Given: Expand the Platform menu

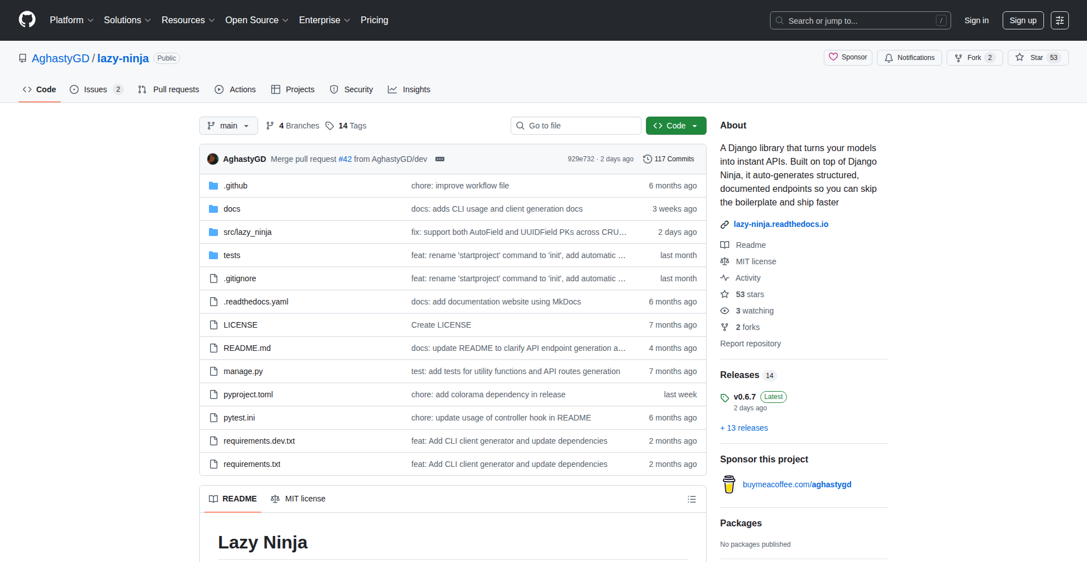Looking at the screenshot, I should click(x=71, y=20).
